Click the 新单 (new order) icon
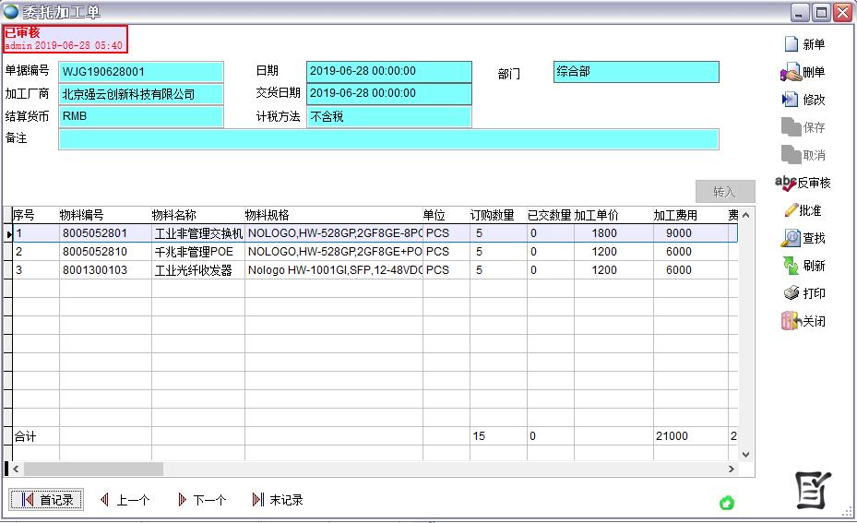 click(x=791, y=44)
